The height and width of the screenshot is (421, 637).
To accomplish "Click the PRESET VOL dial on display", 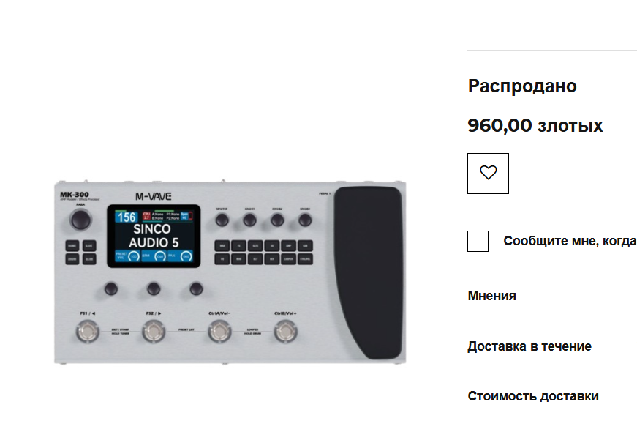I will 133,256.
